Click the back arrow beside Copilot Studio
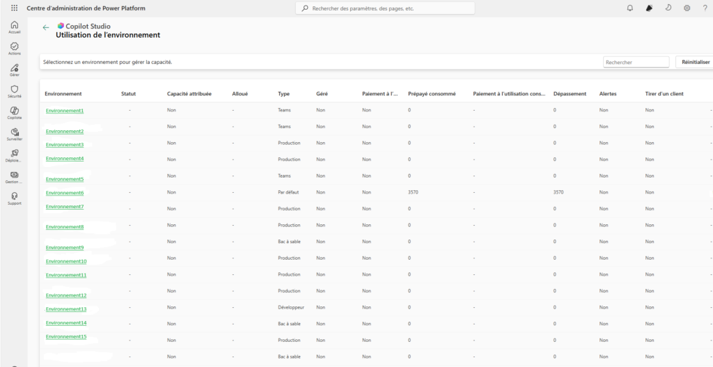The image size is (713, 367). (46, 27)
